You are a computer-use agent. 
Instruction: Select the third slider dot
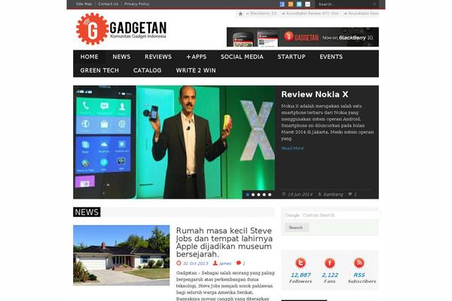coord(258,195)
